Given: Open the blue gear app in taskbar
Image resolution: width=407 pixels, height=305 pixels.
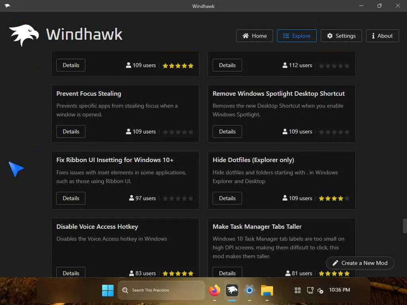Looking at the screenshot, I should pos(250,290).
